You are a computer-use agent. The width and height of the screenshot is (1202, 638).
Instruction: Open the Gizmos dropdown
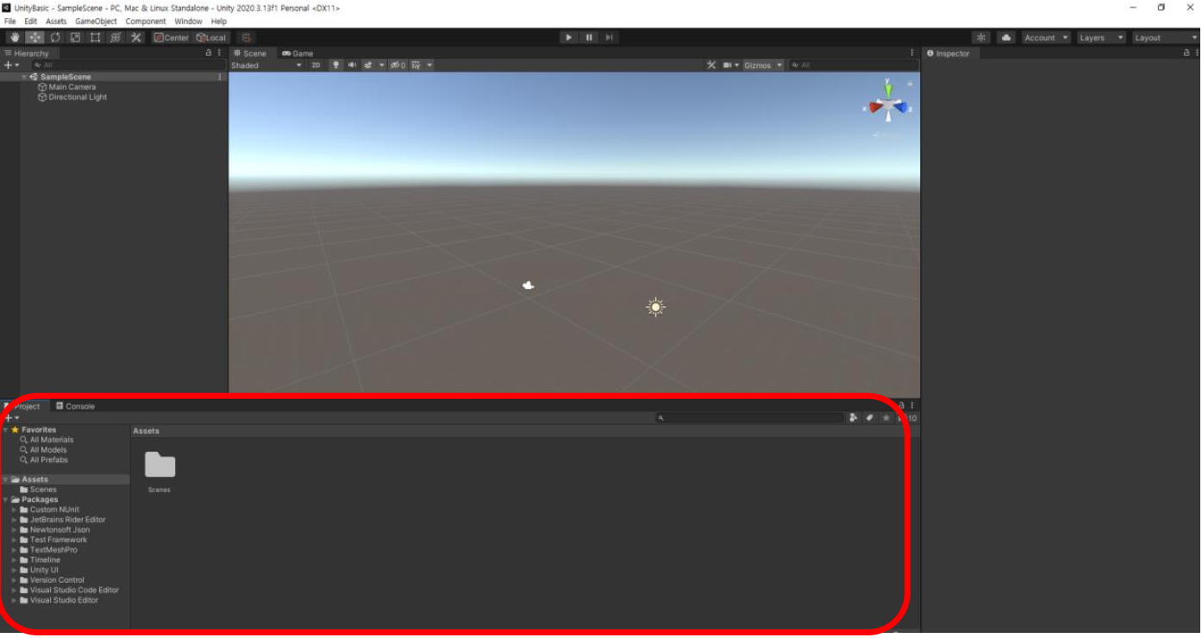[x=764, y=66]
